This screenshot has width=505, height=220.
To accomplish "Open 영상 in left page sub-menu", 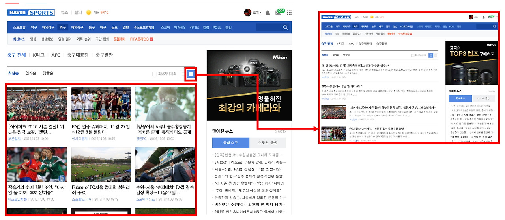I will pyautogui.click(x=33, y=39).
